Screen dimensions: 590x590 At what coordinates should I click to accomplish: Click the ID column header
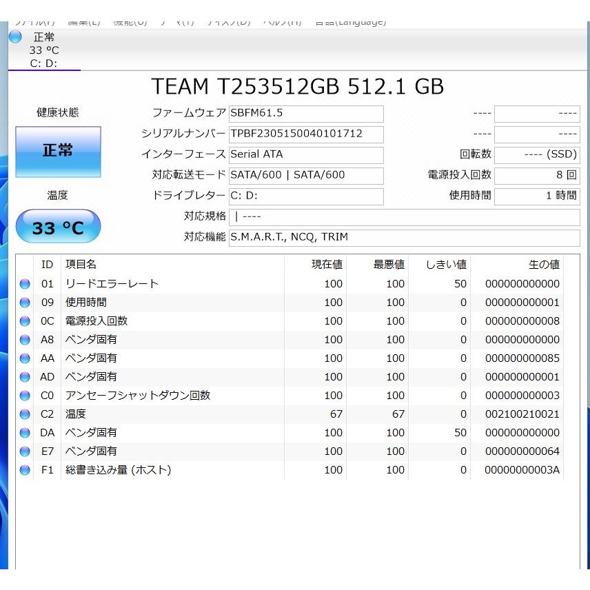coord(47,265)
